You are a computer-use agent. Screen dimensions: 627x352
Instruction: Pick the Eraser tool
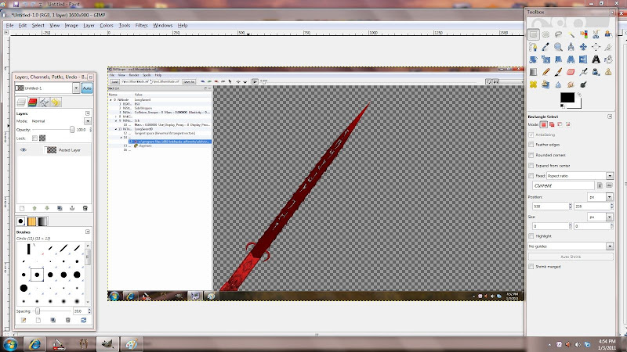[x=571, y=70]
